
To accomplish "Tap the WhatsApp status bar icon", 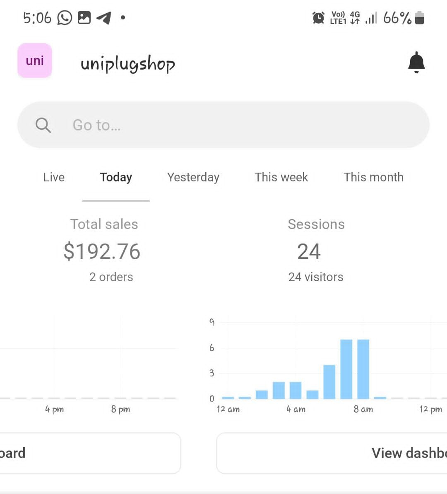I will click(65, 18).
